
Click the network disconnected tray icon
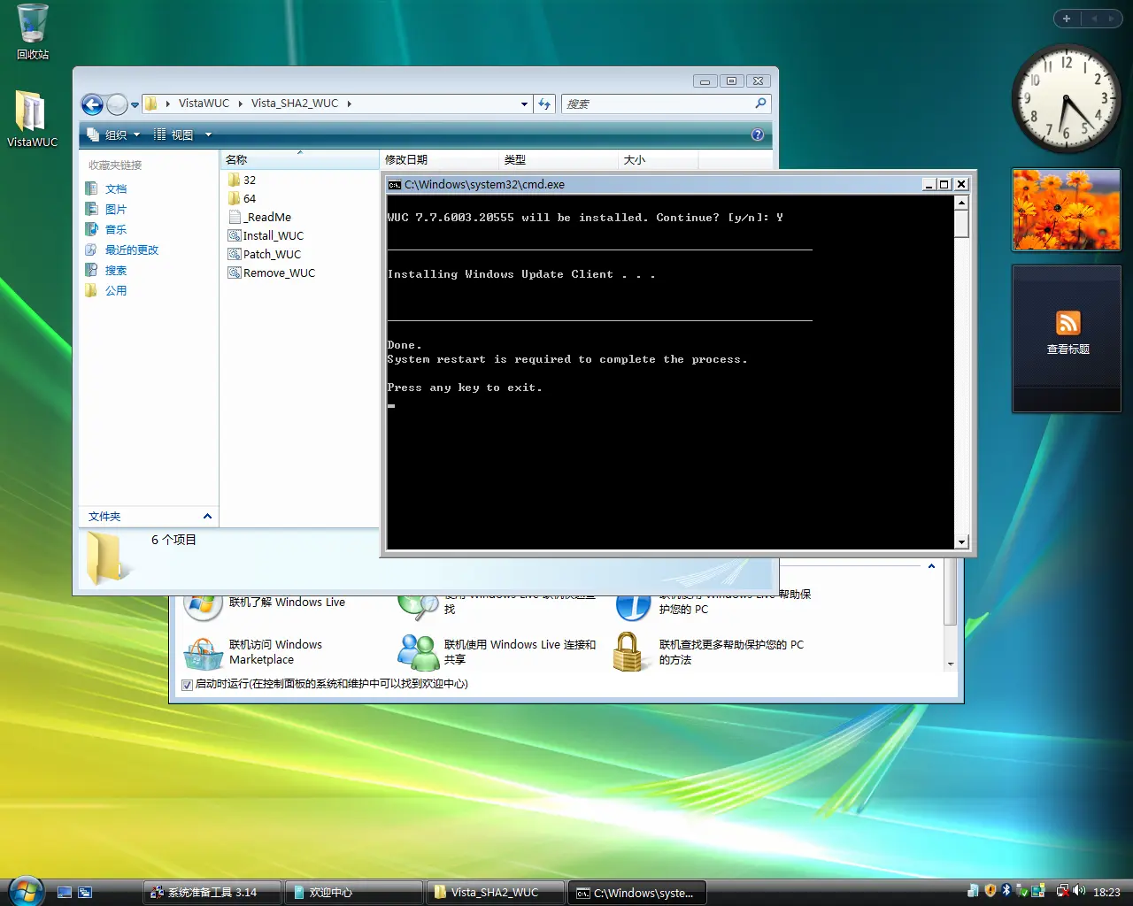coord(1062,891)
